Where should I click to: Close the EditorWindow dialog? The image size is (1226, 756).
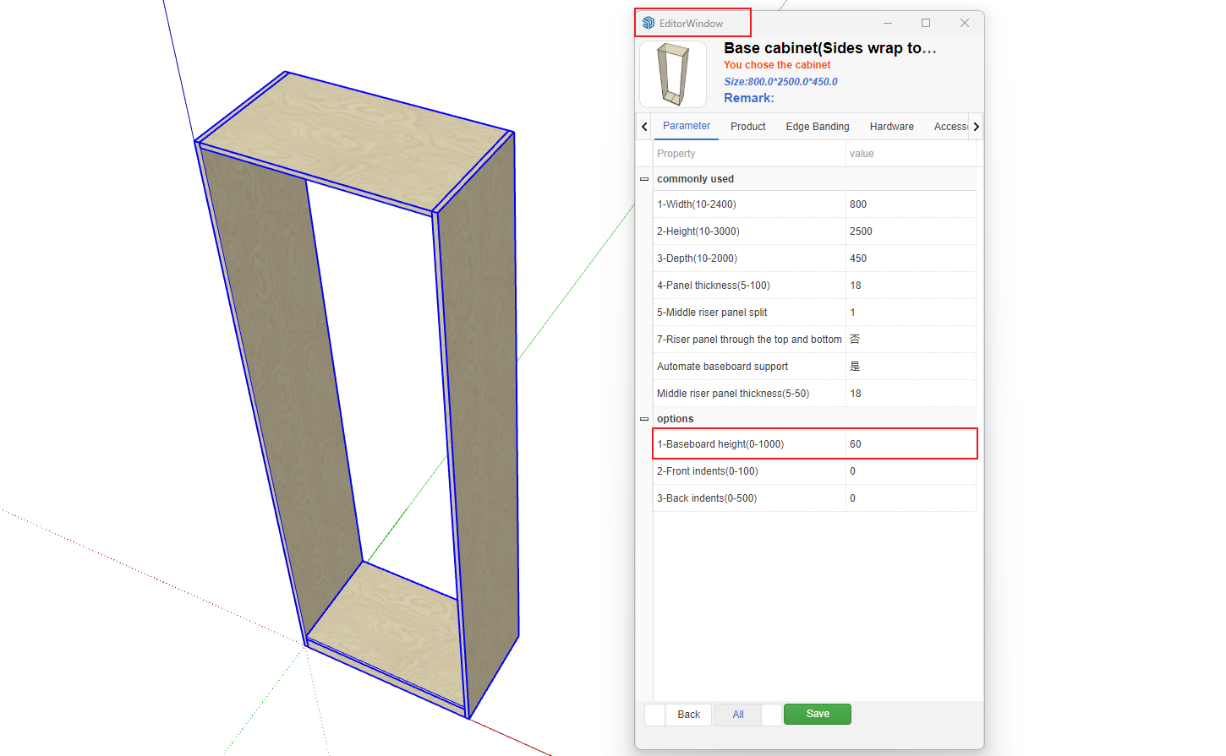964,23
